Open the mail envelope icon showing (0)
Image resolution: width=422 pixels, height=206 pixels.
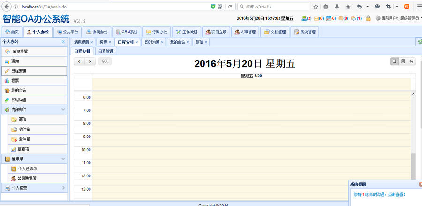316,18
